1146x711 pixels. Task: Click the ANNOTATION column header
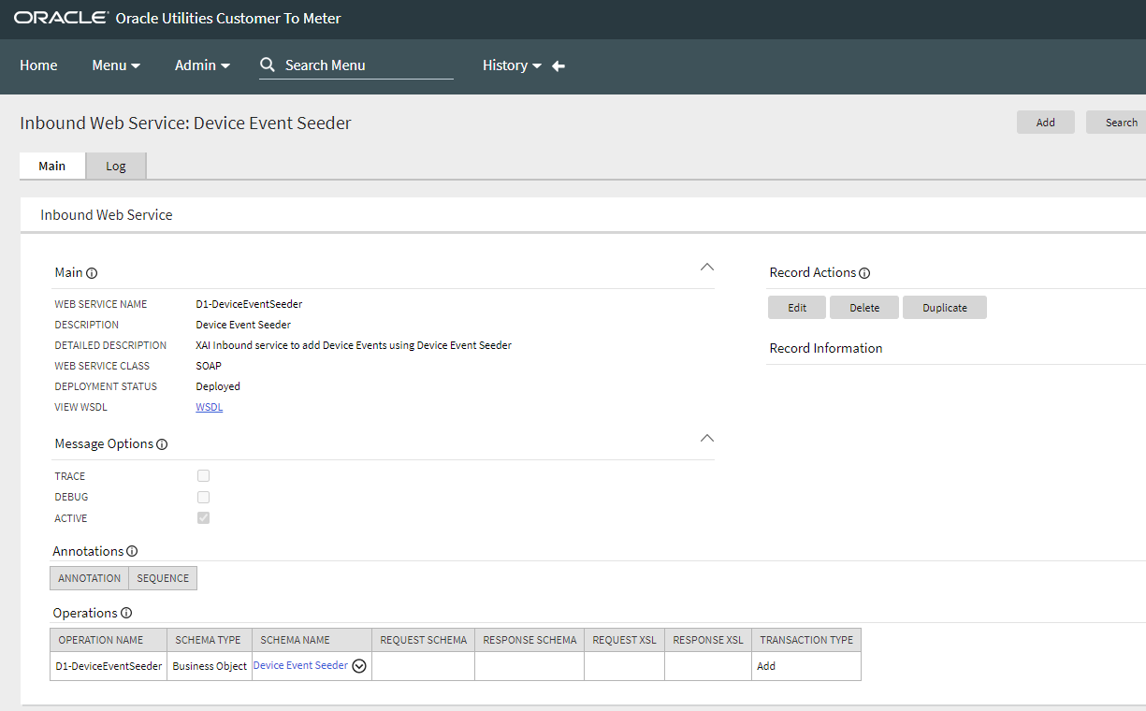(90, 578)
